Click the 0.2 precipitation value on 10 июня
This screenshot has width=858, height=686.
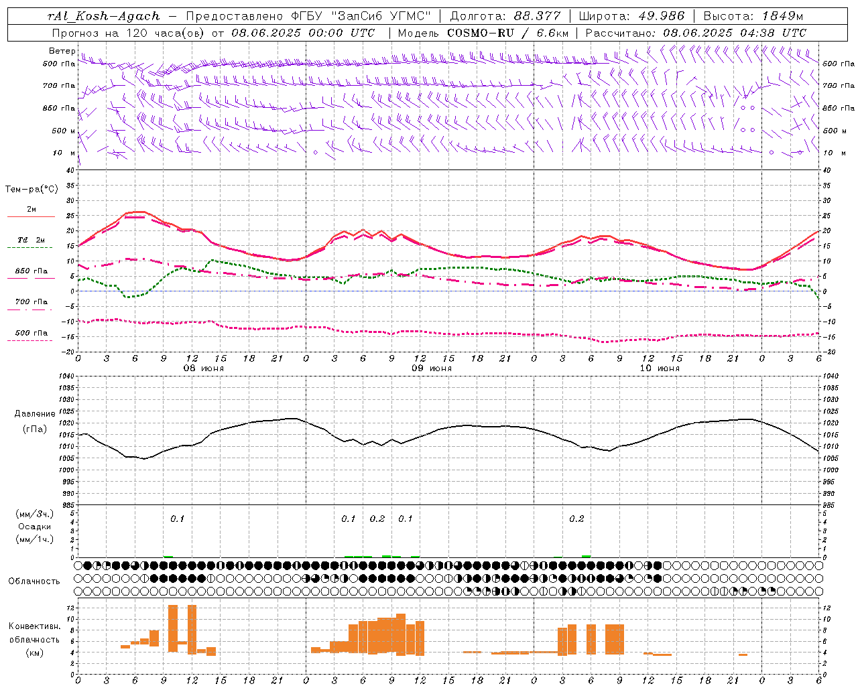tap(576, 519)
